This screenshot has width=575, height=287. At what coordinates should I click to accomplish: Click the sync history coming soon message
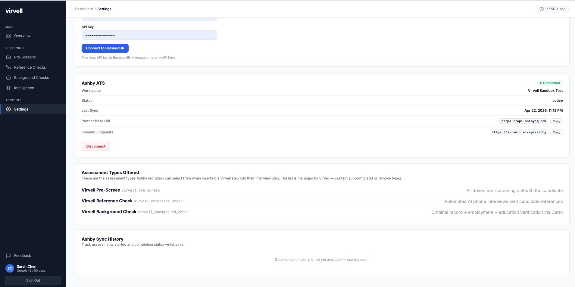(322, 260)
